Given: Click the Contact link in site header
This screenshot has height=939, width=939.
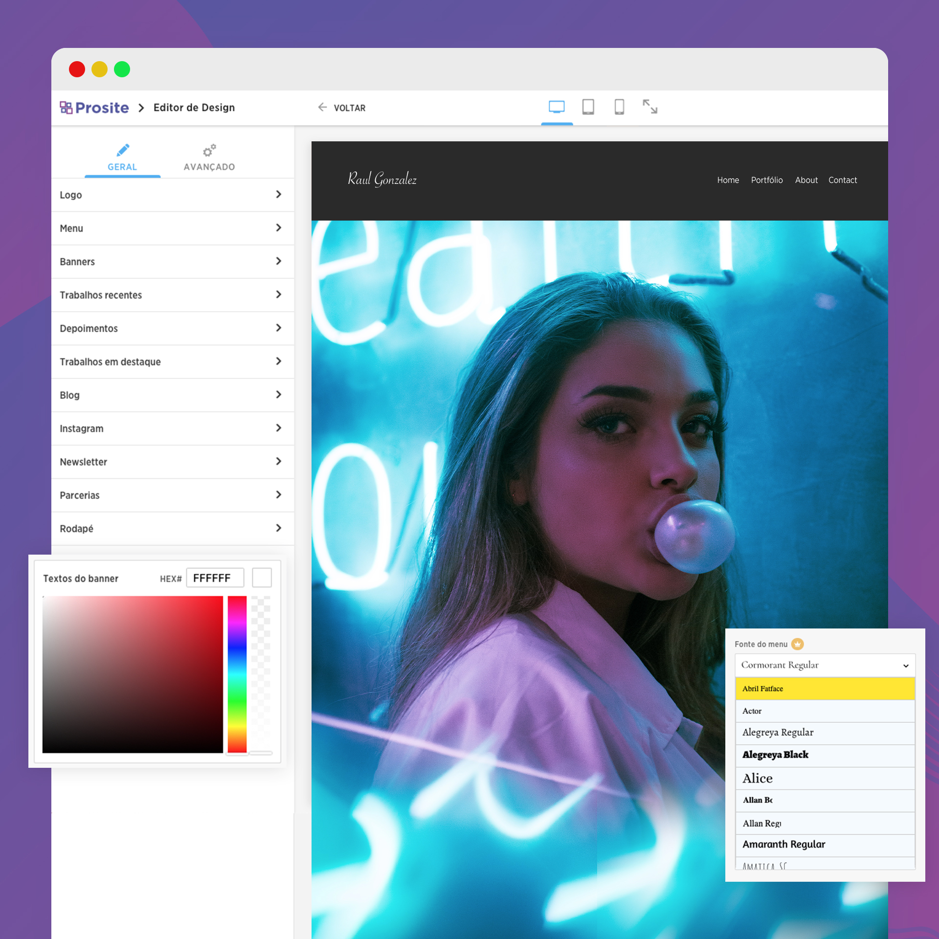Looking at the screenshot, I should (x=842, y=180).
